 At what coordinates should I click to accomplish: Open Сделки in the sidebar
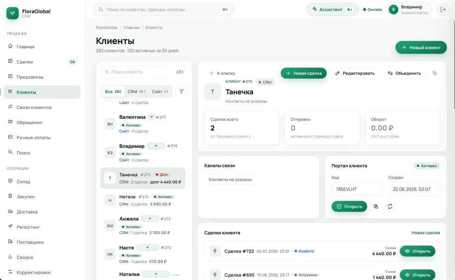(x=42, y=61)
